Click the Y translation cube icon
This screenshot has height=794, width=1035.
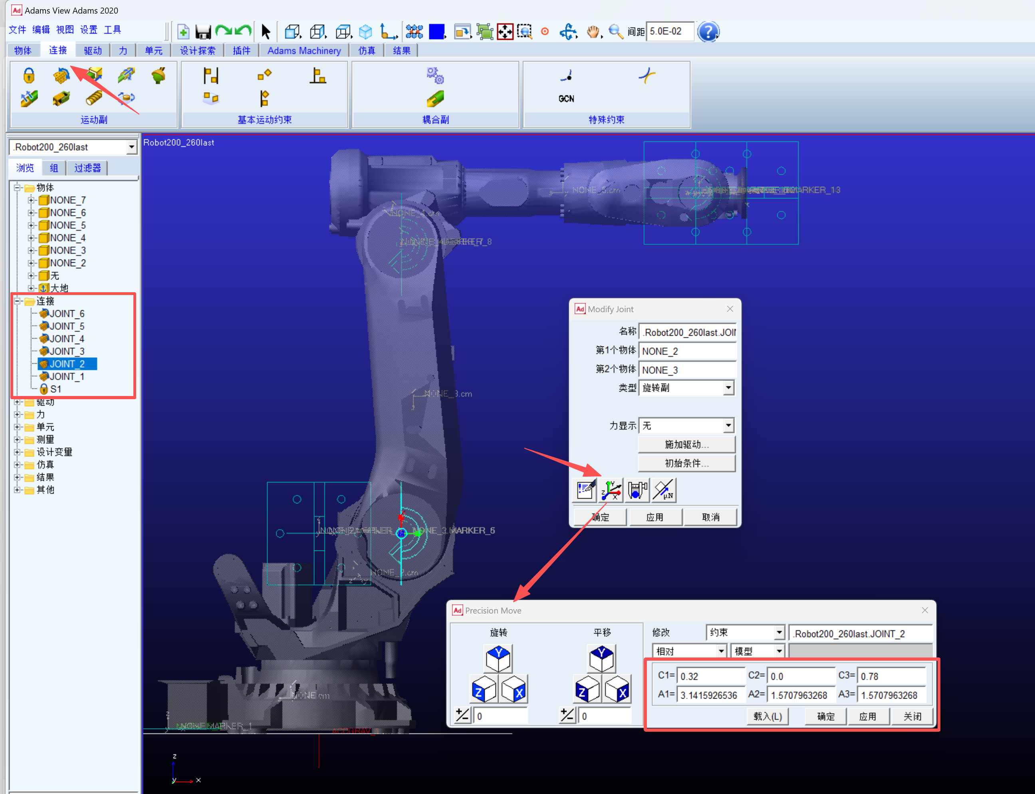(601, 658)
